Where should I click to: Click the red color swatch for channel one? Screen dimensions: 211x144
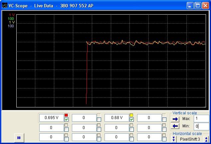pos(66,115)
